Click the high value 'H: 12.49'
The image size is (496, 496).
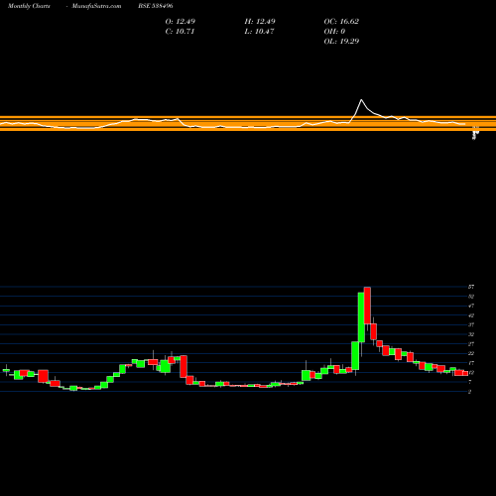[260, 22]
